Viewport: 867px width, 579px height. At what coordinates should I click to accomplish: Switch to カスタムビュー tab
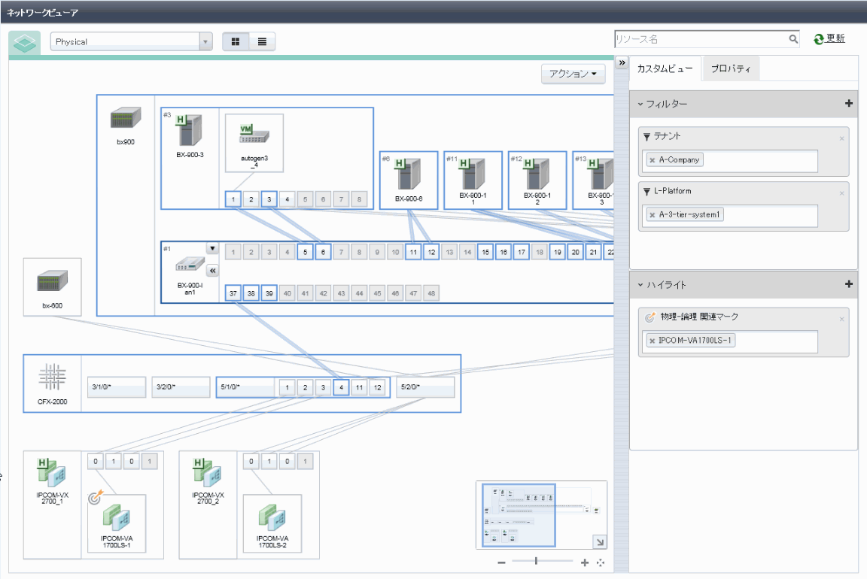point(665,68)
